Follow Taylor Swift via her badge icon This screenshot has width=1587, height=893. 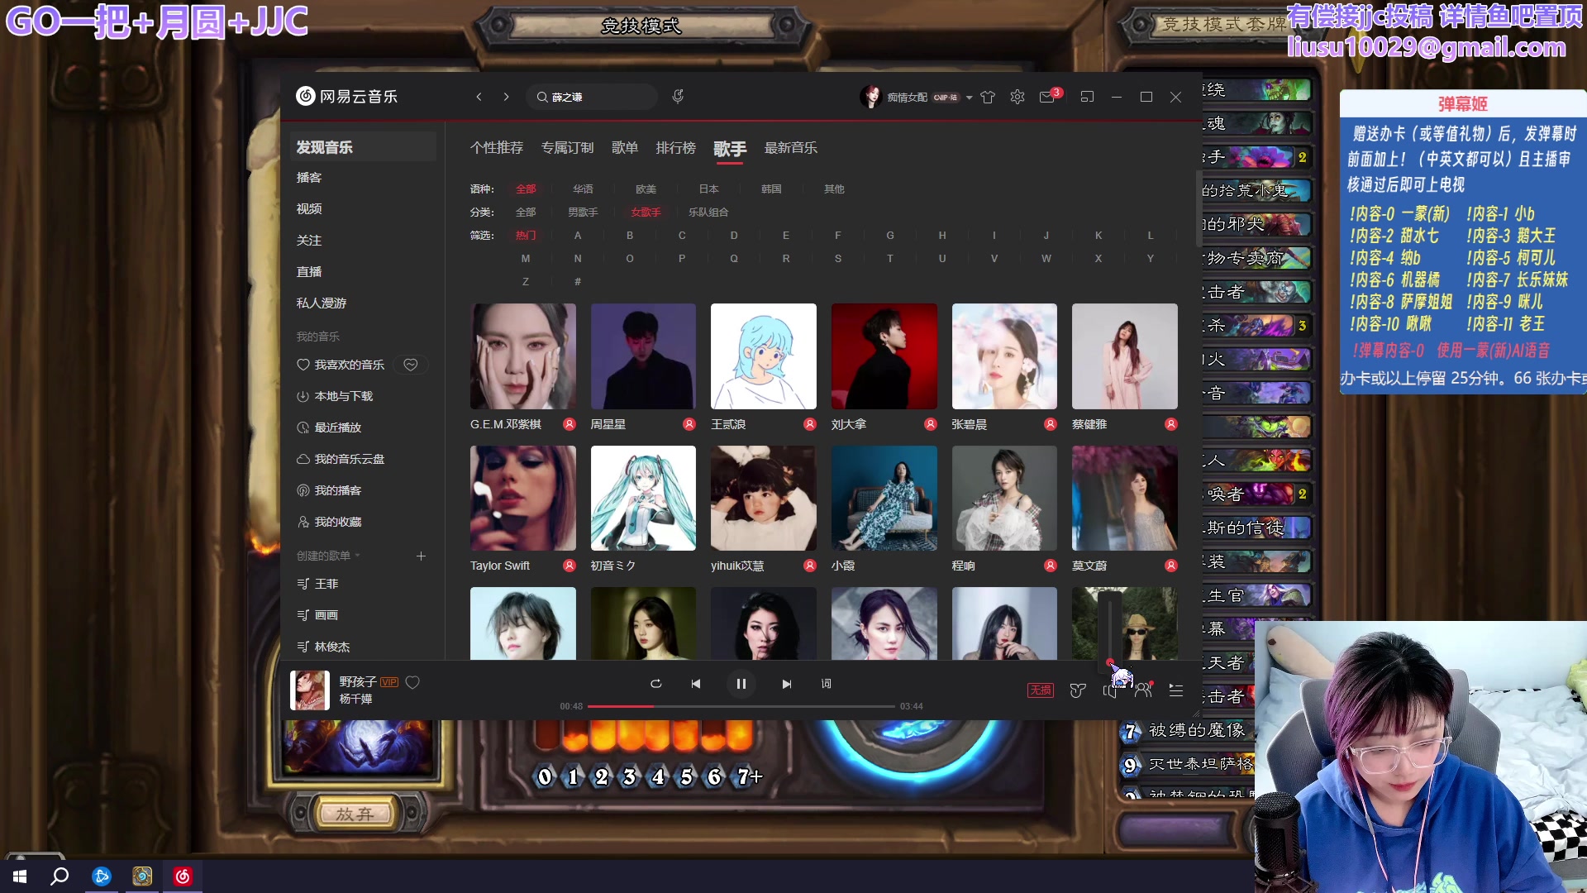569,566
